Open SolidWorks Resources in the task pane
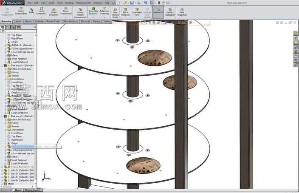Image resolution: width=299 pixels, height=193 pixels. pos(296,33)
